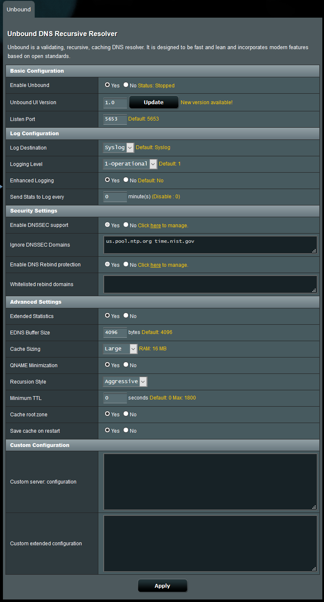The image size is (324, 602).
Task: Disable Unbound by selecting No
Action: (126, 85)
